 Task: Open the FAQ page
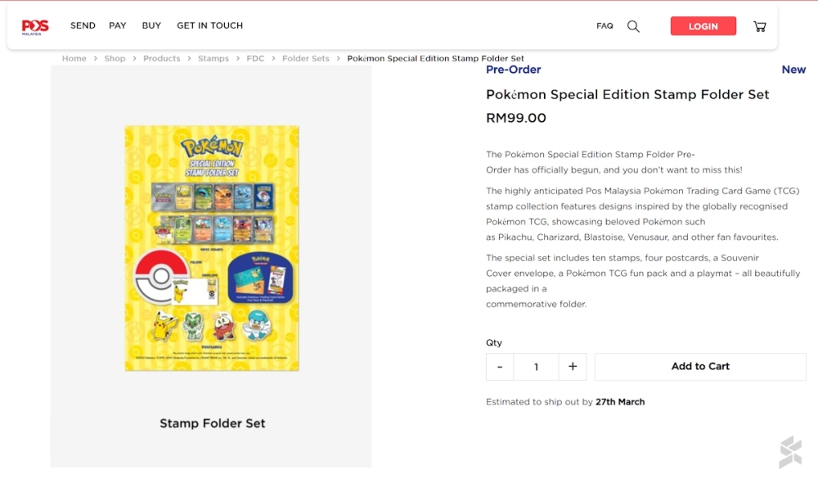(605, 25)
